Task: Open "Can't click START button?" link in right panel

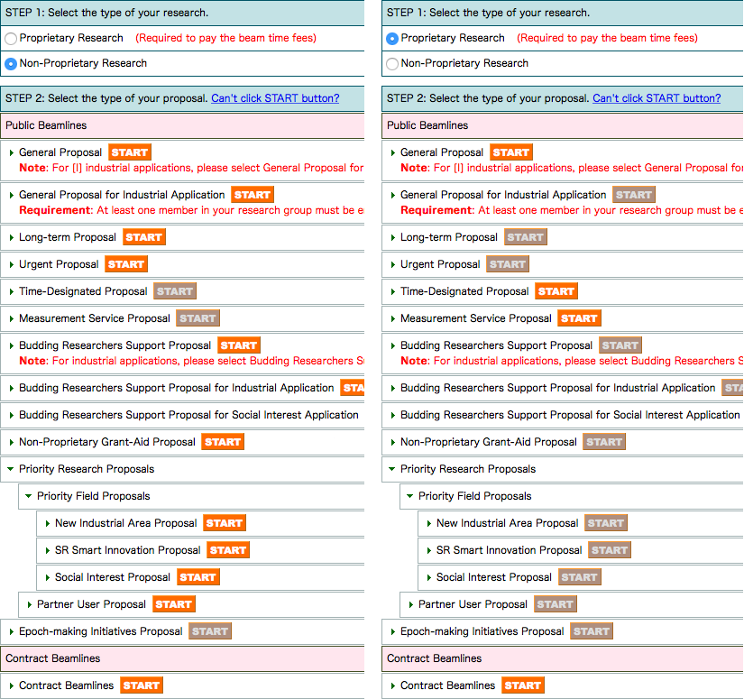Action: point(657,98)
